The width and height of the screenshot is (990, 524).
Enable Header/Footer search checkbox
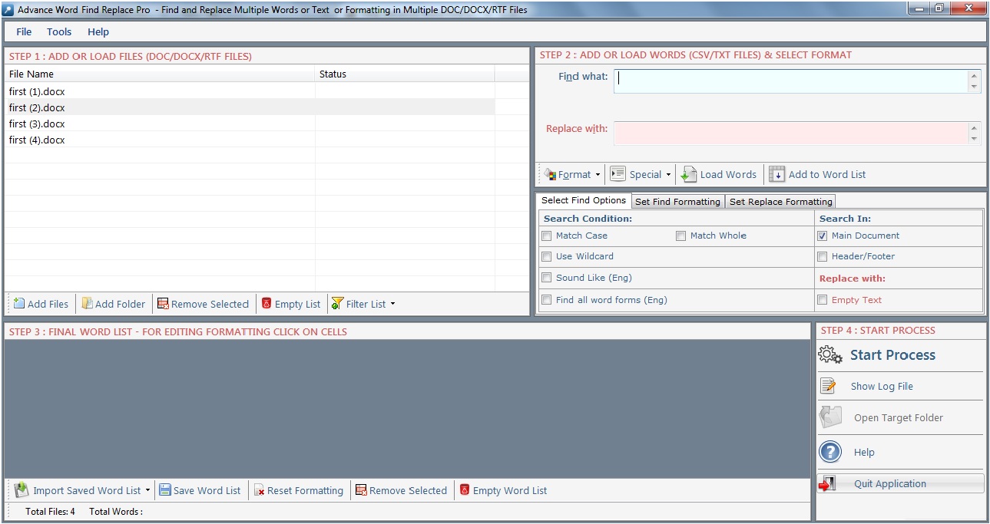pos(823,256)
